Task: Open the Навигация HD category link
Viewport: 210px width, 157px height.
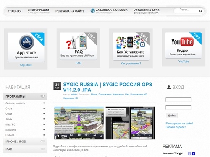Action: point(71,98)
